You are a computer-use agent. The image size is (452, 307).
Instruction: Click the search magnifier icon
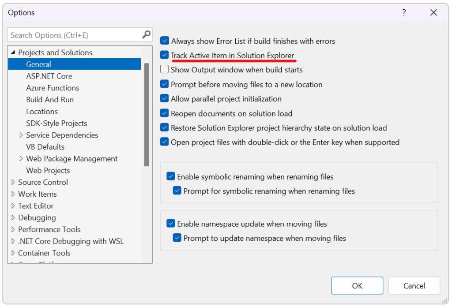coord(146,34)
